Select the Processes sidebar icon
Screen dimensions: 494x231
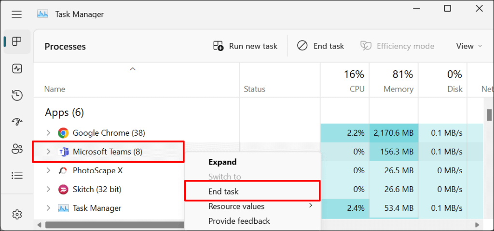(x=17, y=42)
